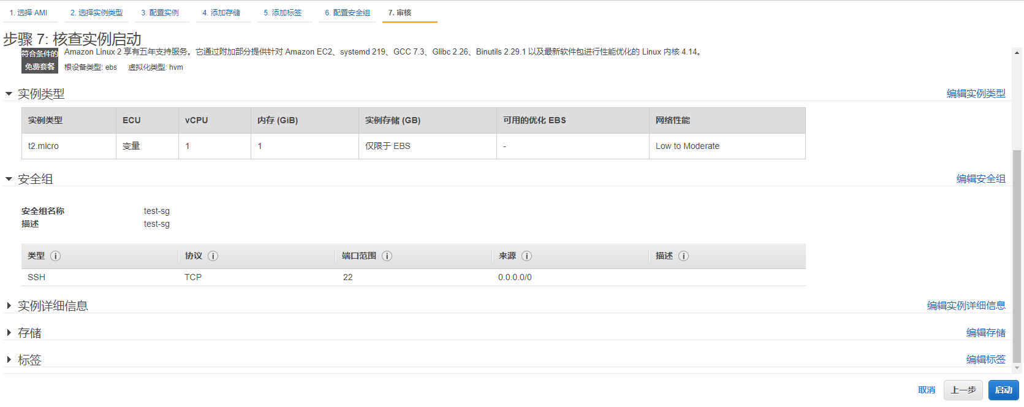Select the t2.micro cell

tap(69, 146)
